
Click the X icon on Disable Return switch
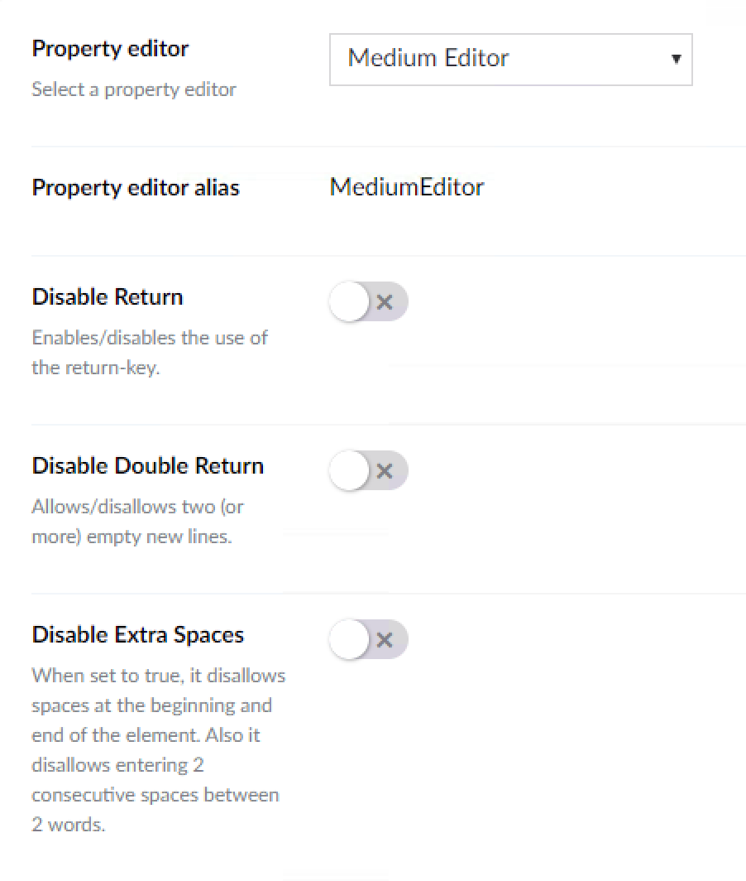[x=385, y=301]
